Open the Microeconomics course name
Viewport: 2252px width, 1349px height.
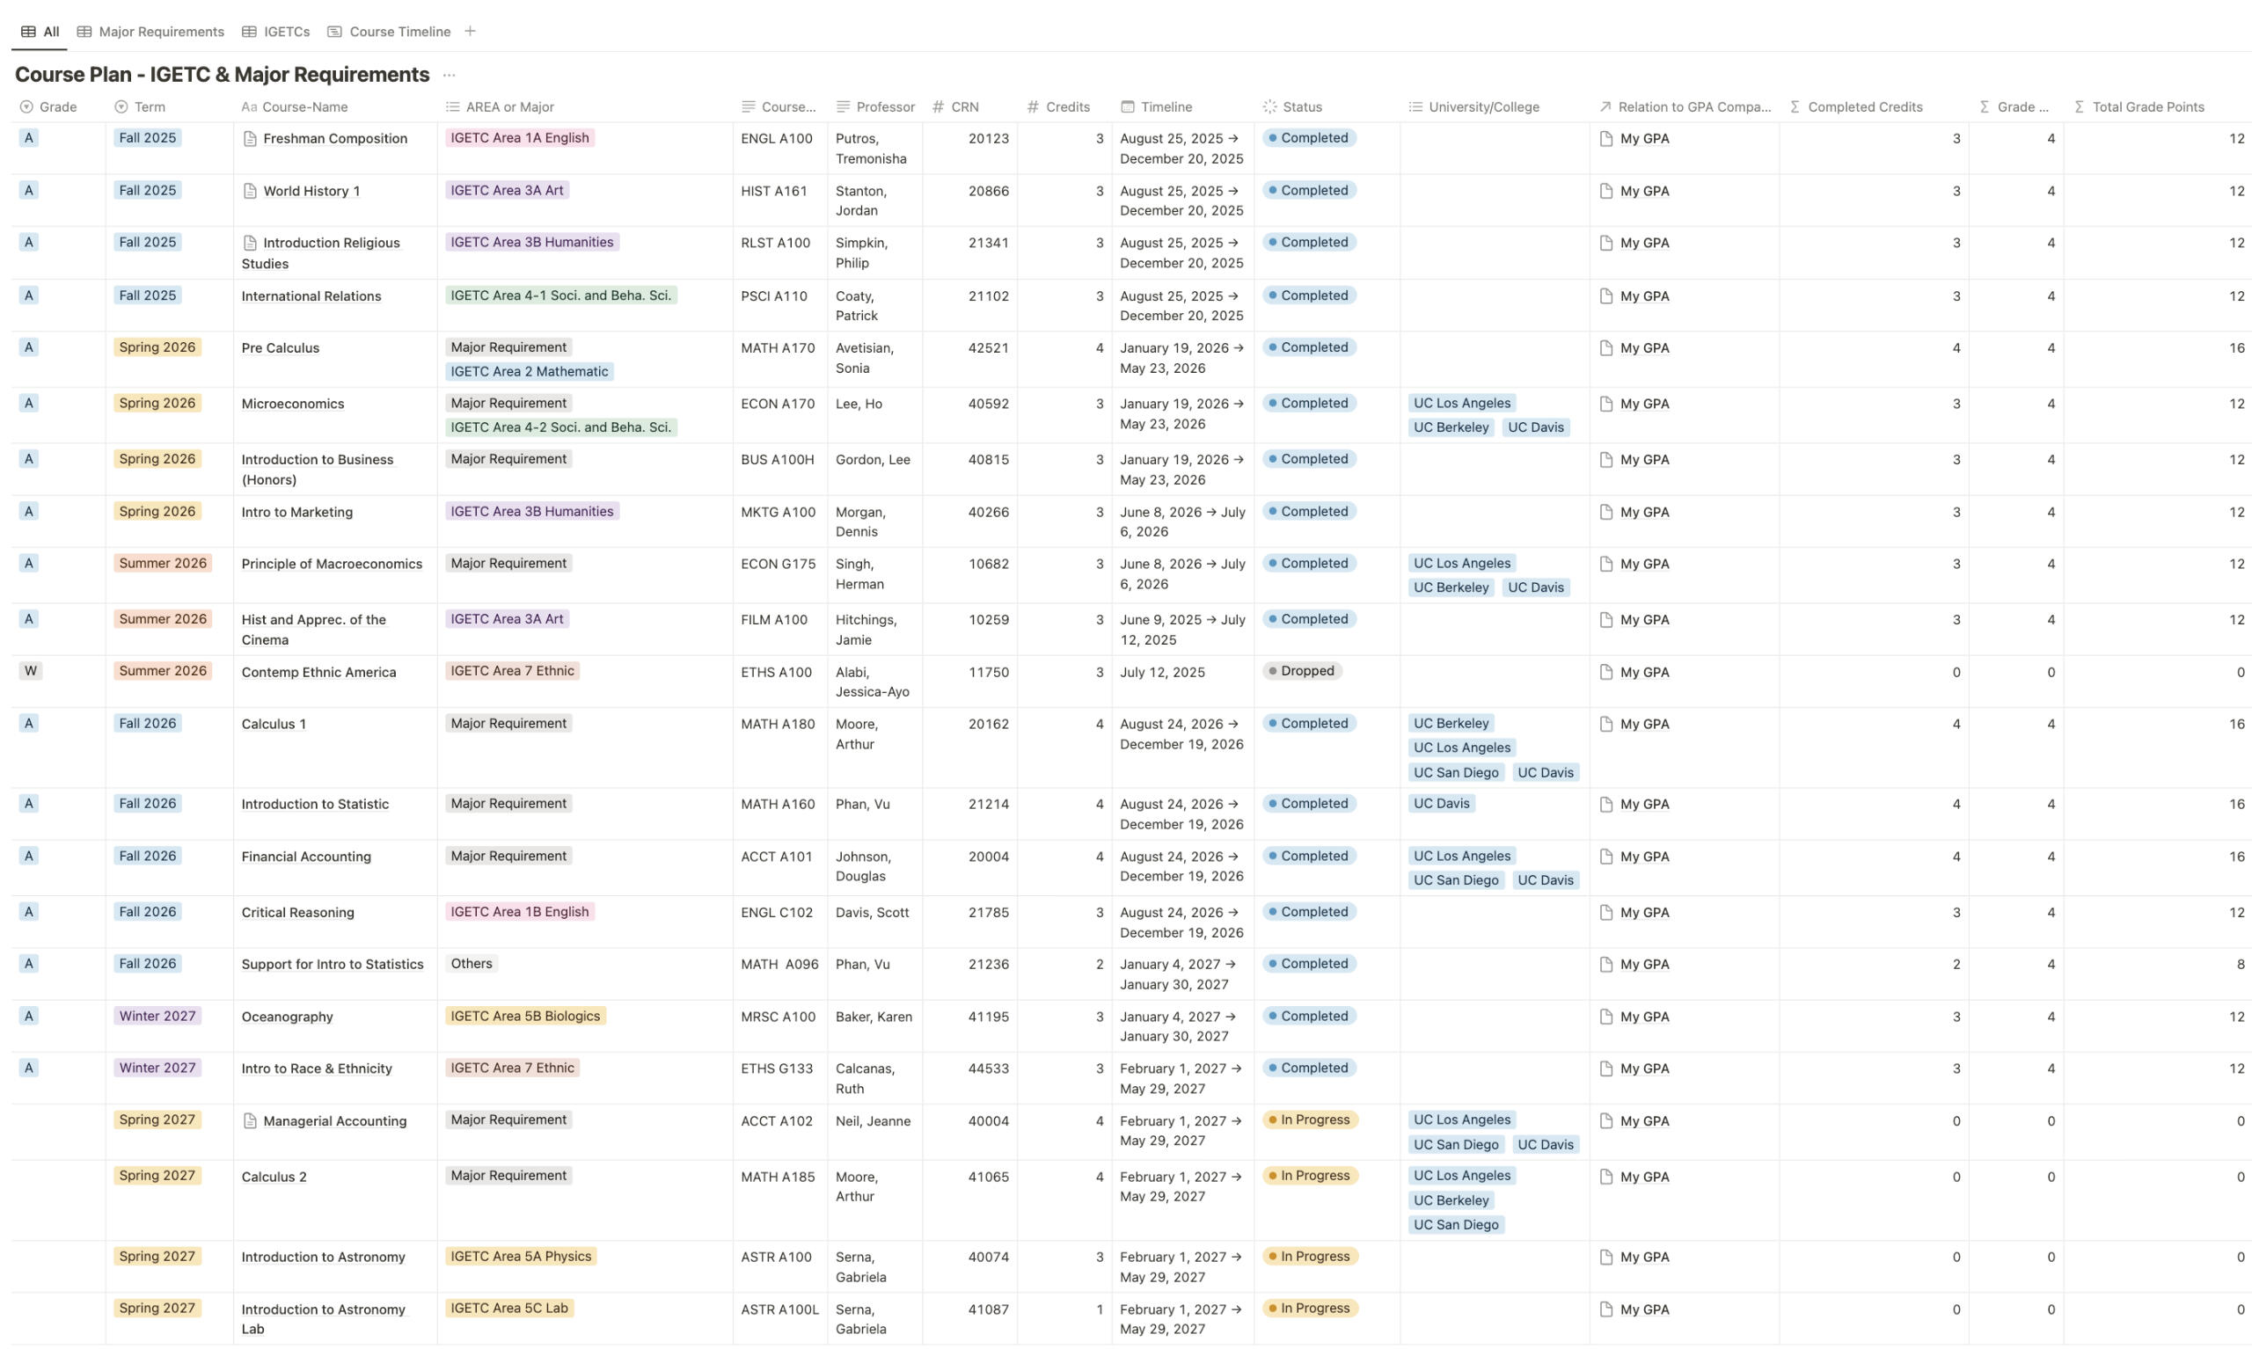(293, 404)
